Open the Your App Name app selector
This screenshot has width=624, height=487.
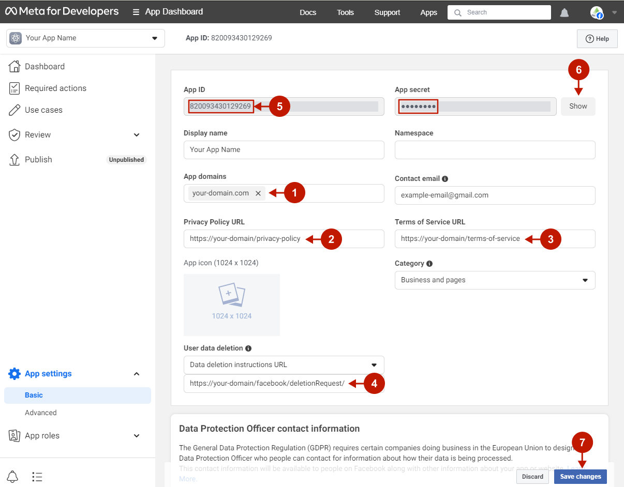pyautogui.click(x=85, y=38)
